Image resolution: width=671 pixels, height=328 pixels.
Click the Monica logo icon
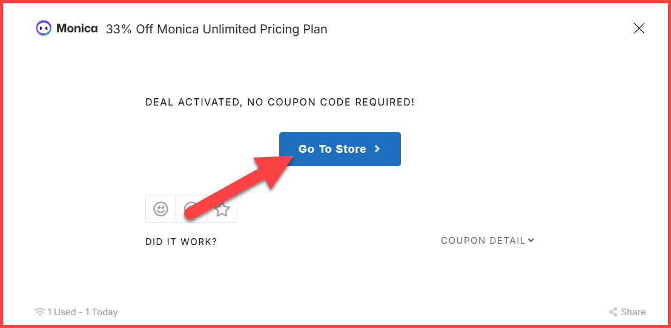(44, 28)
